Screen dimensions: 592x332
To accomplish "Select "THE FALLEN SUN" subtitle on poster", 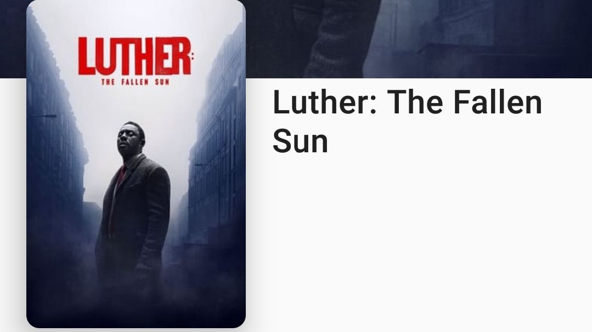I will click(x=135, y=82).
